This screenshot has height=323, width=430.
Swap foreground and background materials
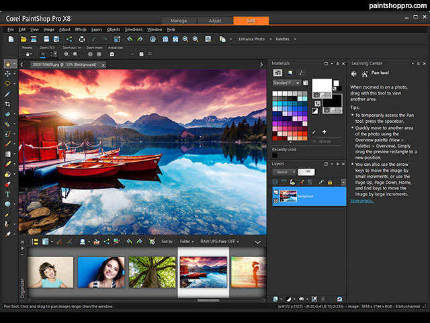point(318,103)
